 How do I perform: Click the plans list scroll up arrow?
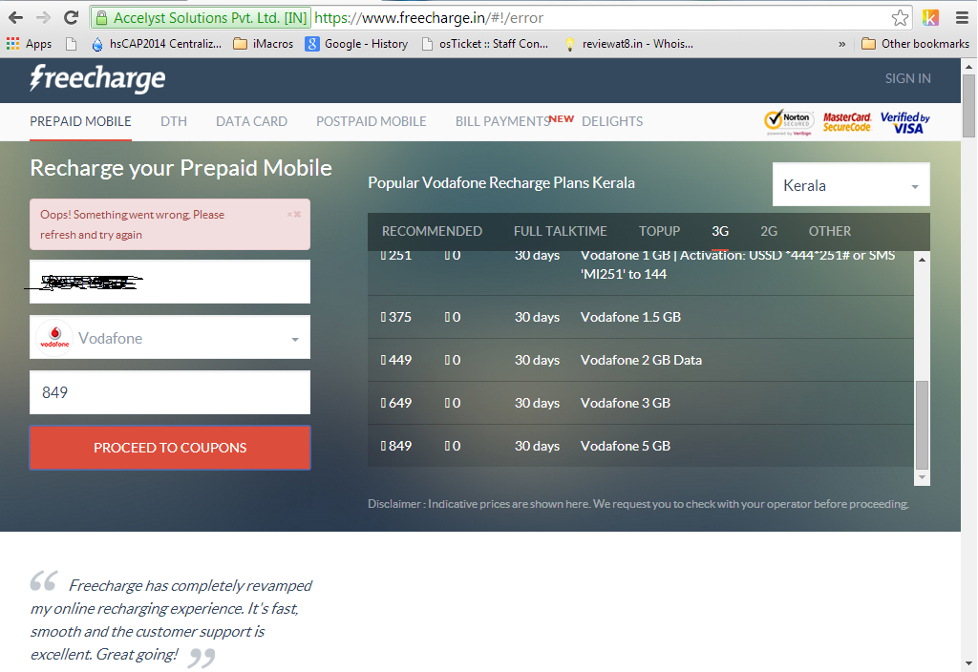click(x=922, y=259)
